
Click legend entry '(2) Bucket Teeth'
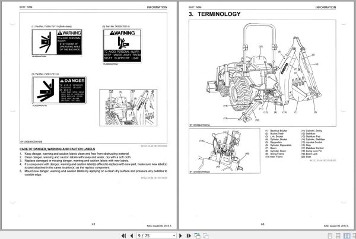tap(275, 133)
